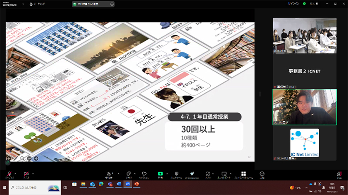This screenshot has width=348, height=195.
Task: Unmute the microphone audio in Zoom toolbar
Action: (x=9, y=175)
